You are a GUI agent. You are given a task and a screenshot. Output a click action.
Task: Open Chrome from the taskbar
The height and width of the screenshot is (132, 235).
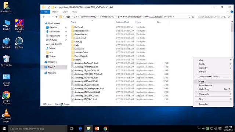click(105, 129)
